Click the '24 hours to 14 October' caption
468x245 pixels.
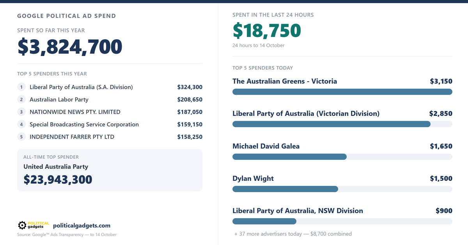coord(259,45)
